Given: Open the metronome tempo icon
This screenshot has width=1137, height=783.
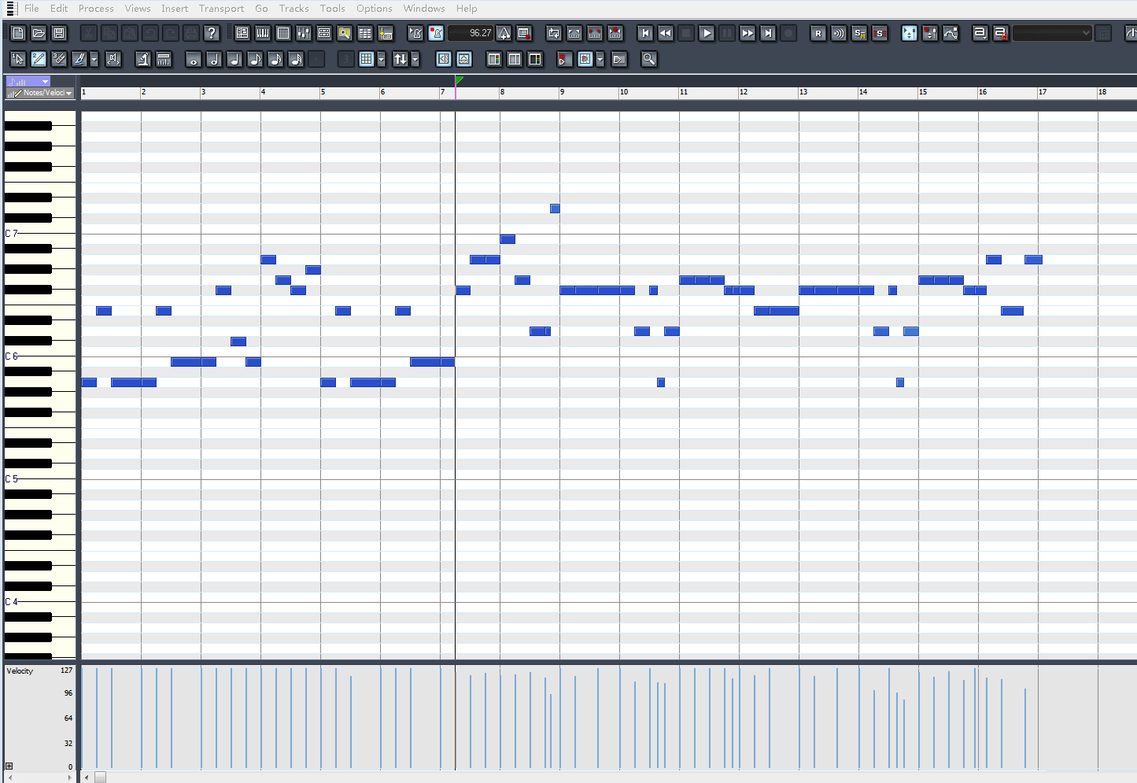Looking at the screenshot, I should click(504, 33).
